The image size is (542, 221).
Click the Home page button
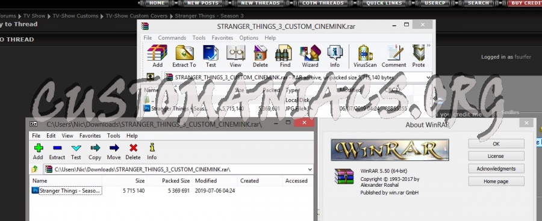click(x=496, y=181)
